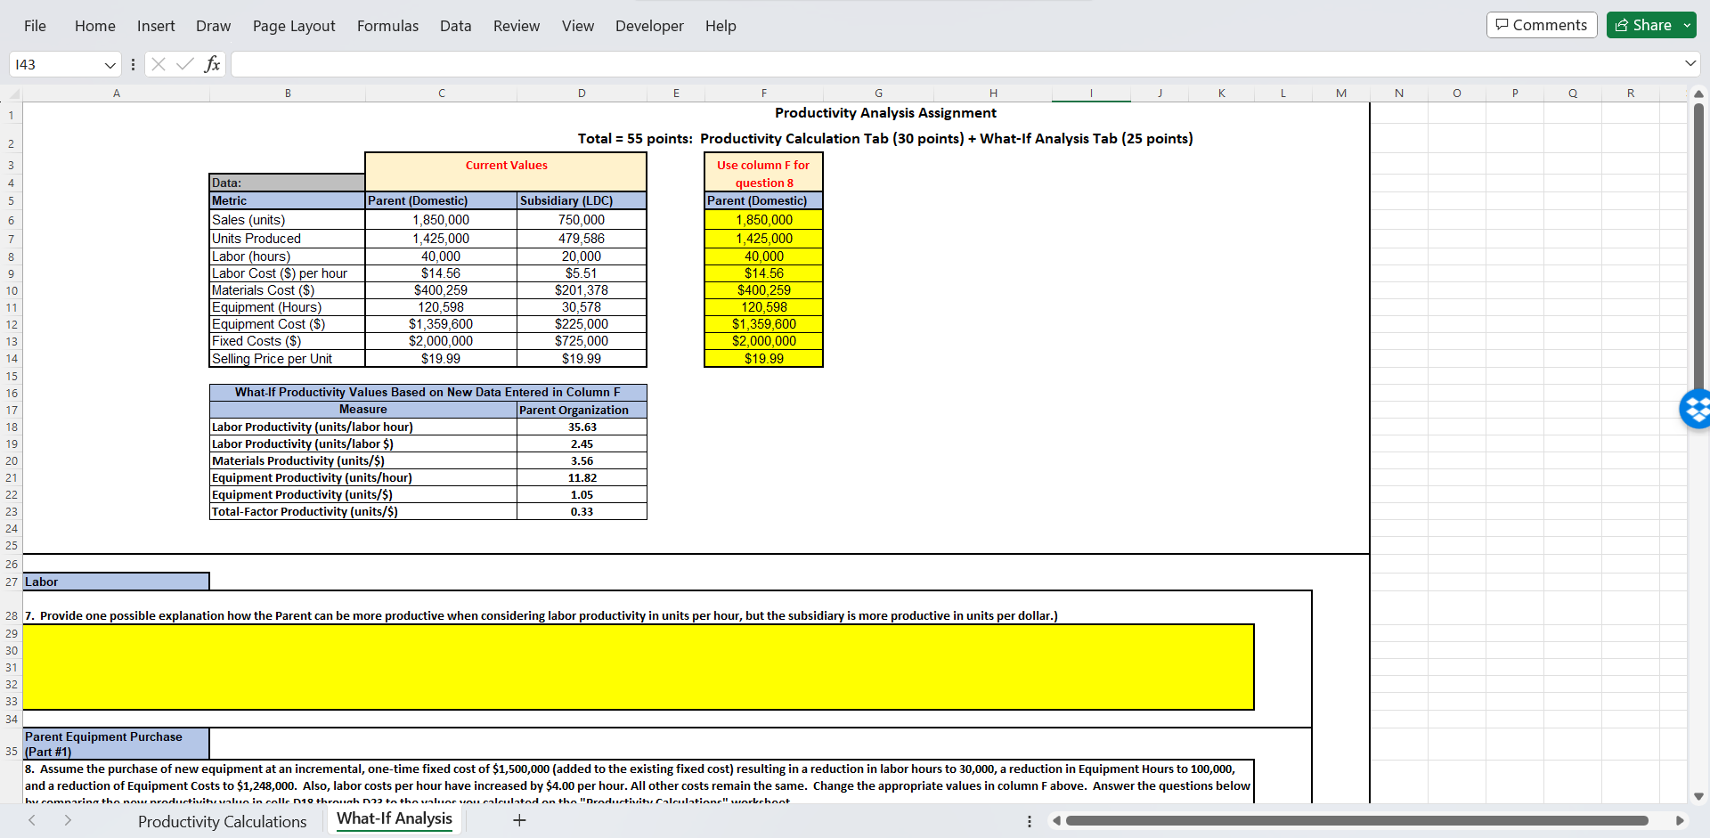Screen dimensions: 1710x838
Task: Click the Enter checkmark icon in formula bar
Action: (x=184, y=64)
